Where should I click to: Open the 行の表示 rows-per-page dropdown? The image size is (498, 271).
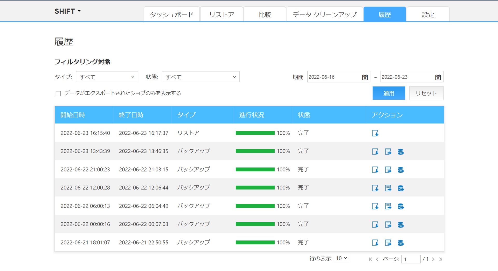(x=341, y=258)
